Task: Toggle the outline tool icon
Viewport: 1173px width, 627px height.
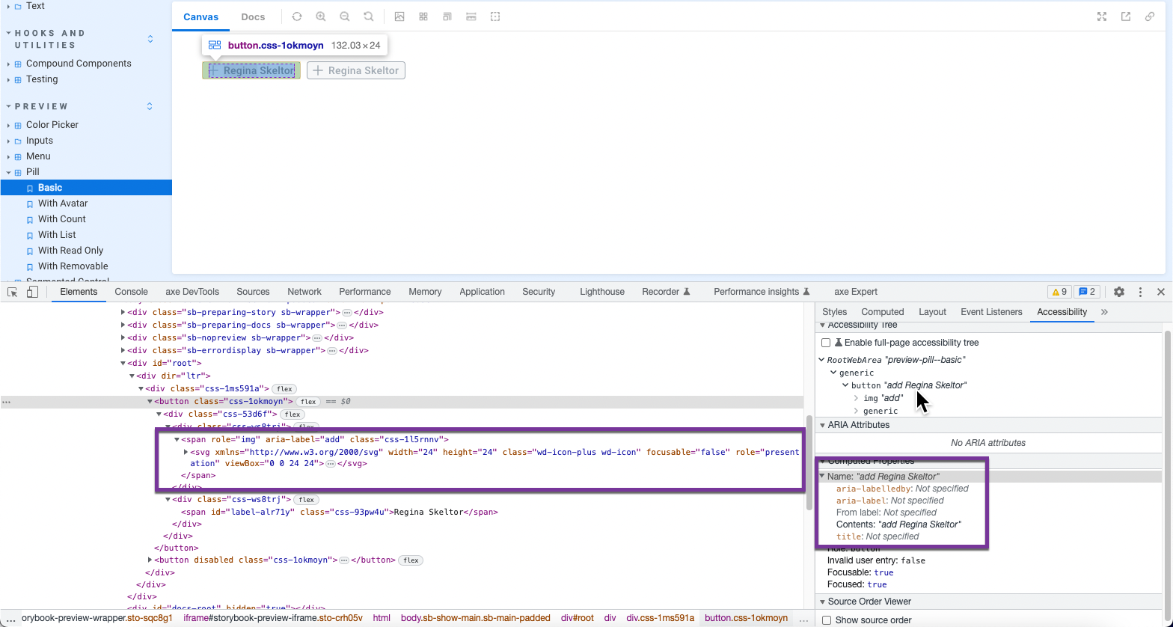Action: pos(495,16)
